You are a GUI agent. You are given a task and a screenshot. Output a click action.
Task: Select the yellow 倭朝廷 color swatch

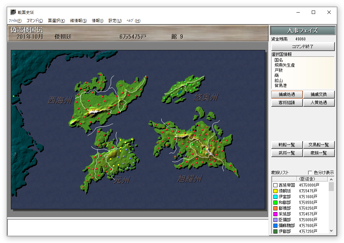point(275,191)
